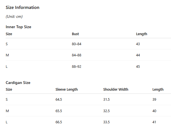Select the Inner Top size S cell
The width and height of the screenshot is (171, 135).
[7, 44]
